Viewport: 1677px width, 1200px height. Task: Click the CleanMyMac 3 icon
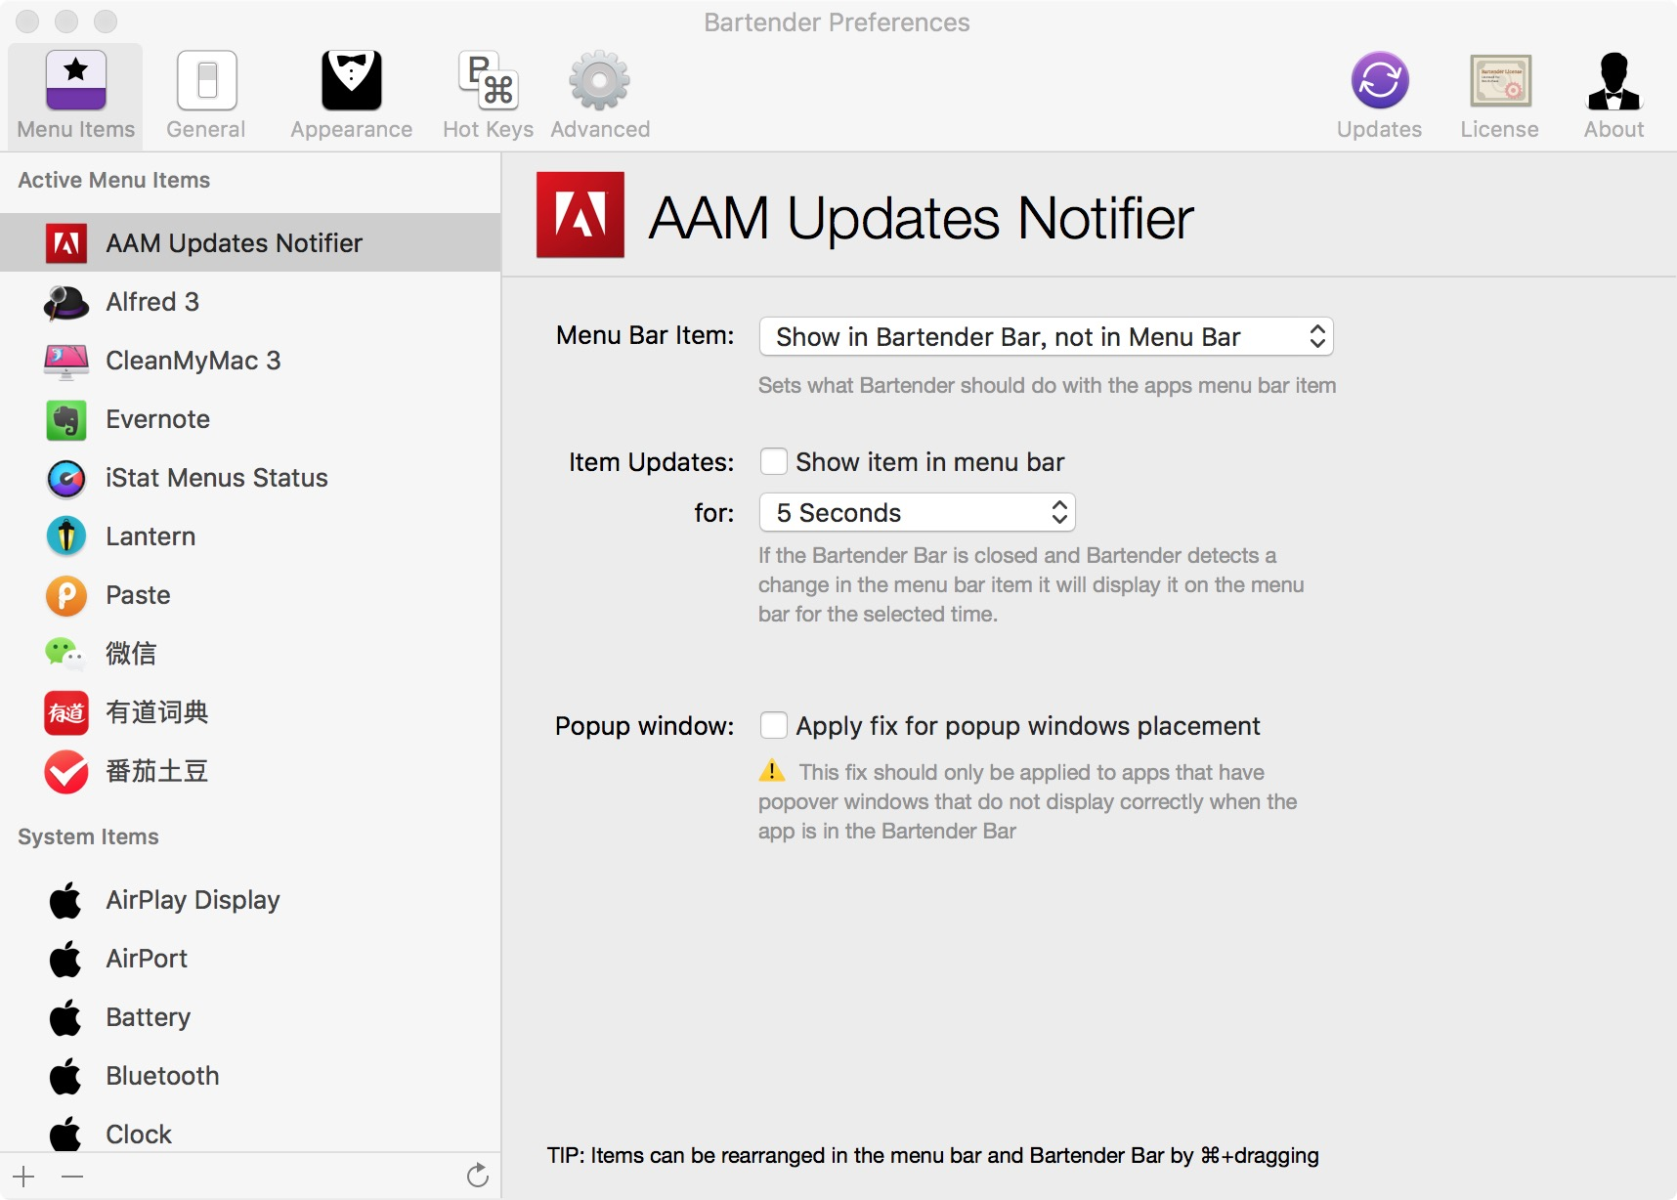66,361
